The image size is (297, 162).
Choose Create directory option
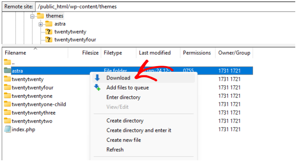(x=143, y=121)
